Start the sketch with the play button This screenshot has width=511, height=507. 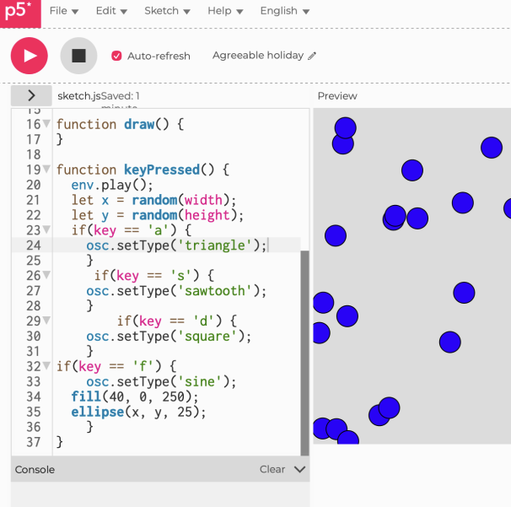[30, 56]
